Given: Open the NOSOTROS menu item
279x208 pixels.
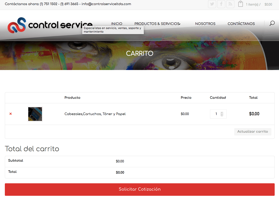Looking at the screenshot, I should [205, 24].
